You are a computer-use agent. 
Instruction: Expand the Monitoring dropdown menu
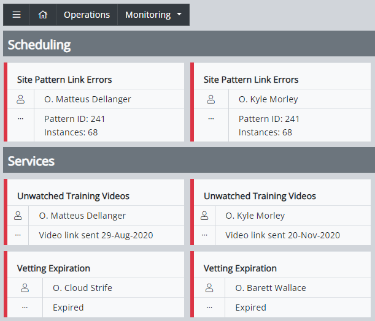(153, 15)
